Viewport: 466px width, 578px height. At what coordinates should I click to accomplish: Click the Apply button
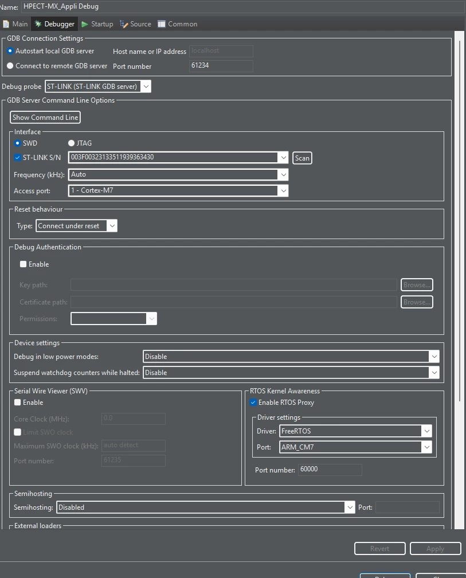pos(435,549)
